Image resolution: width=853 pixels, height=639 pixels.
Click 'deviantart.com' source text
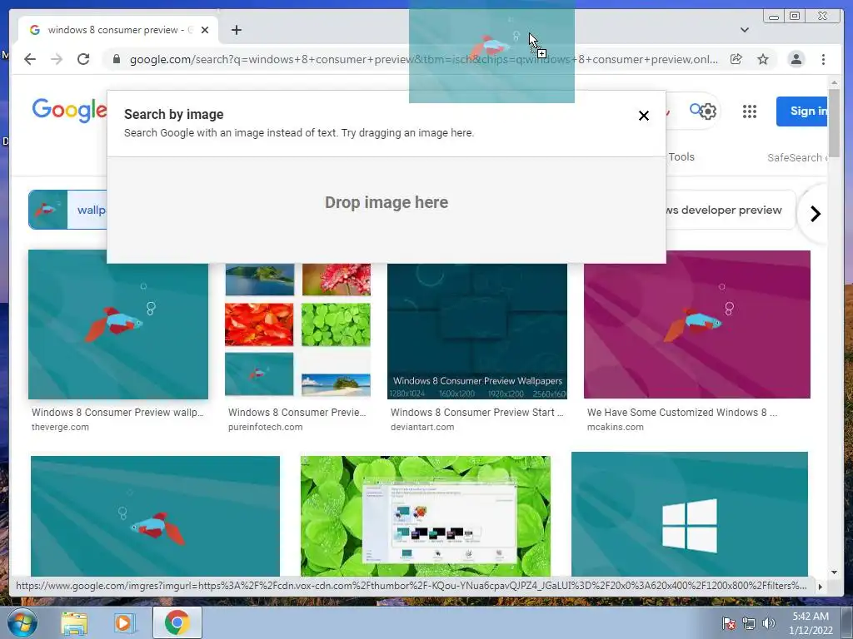(x=422, y=427)
